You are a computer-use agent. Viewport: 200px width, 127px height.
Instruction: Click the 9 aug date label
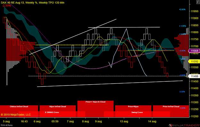pos(99,121)
